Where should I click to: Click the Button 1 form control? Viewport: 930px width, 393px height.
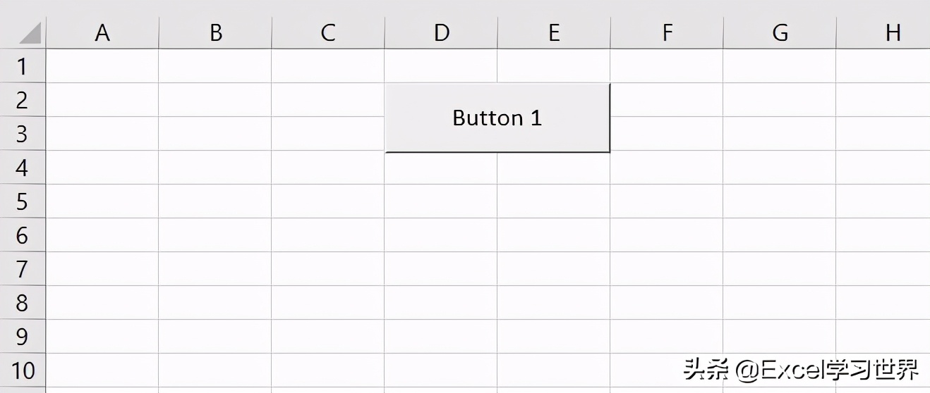coord(497,118)
